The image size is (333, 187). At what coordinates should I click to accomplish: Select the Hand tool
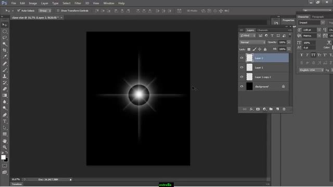coord(5,141)
